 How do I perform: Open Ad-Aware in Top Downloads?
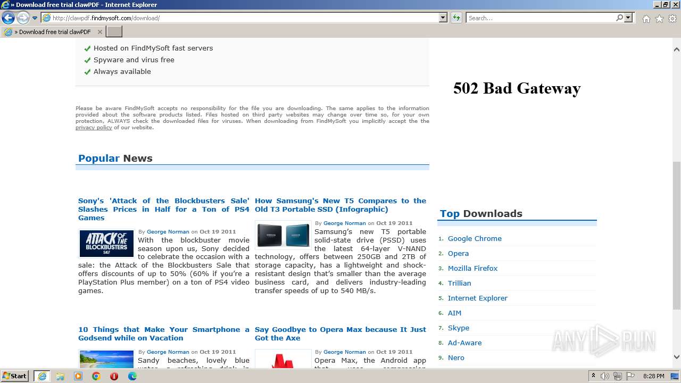(465, 343)
